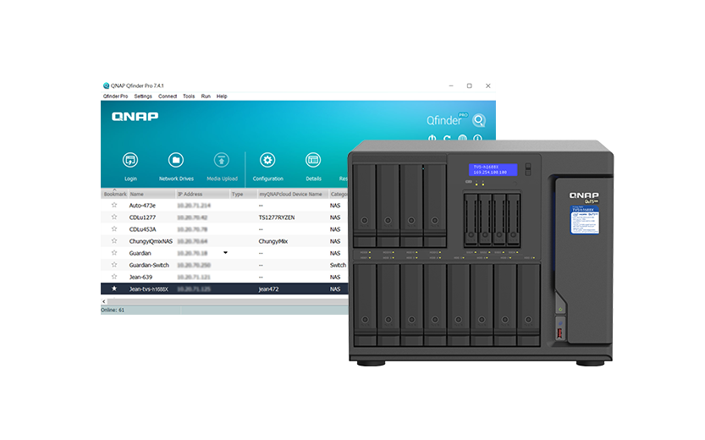Open Network Drives from the toolbar

click(x=176, y=161)
